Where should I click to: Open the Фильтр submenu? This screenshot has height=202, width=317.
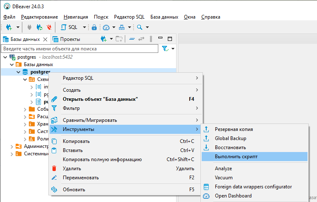(126, 108)
